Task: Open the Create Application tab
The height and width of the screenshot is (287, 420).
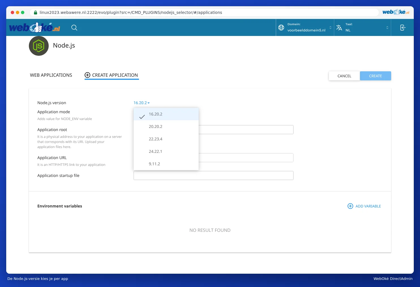Action: [x=112, y=75]
